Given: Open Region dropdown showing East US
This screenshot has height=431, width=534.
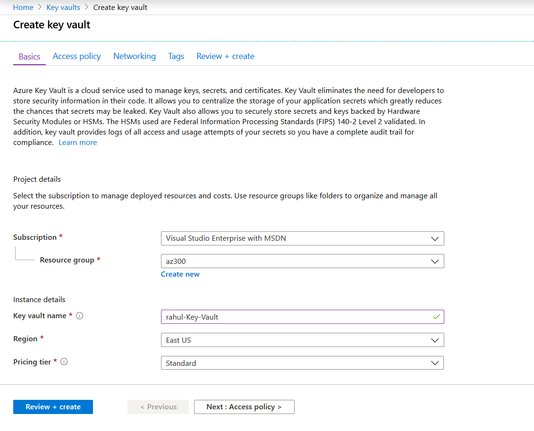Looking at the screenshot, I should click(x=303, y=340).
